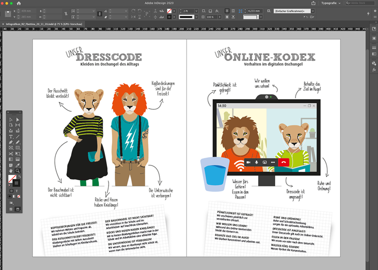Select the Type tool
Image resolution: width=378 pixels, height=270 pixels.
pyautogui.click(x=11, y=136)
